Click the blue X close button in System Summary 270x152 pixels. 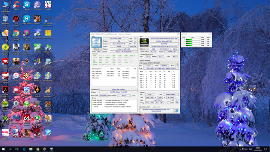pyautogui.click(x=177, y=111)
